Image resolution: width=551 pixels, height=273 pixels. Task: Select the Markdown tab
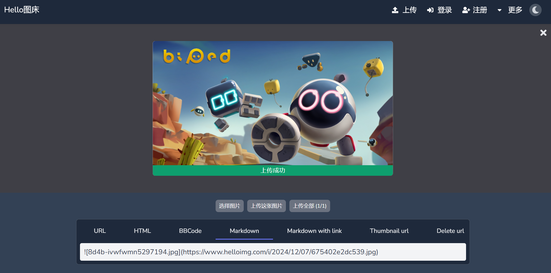tap(244, 231)
